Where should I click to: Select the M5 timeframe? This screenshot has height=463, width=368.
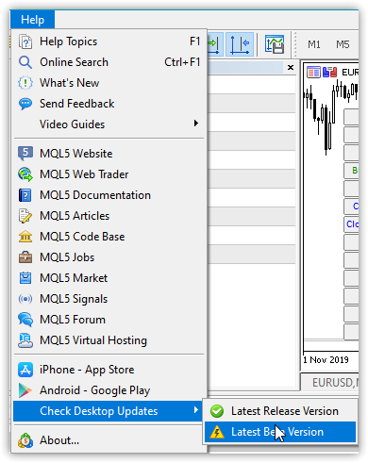click(343, 44)
